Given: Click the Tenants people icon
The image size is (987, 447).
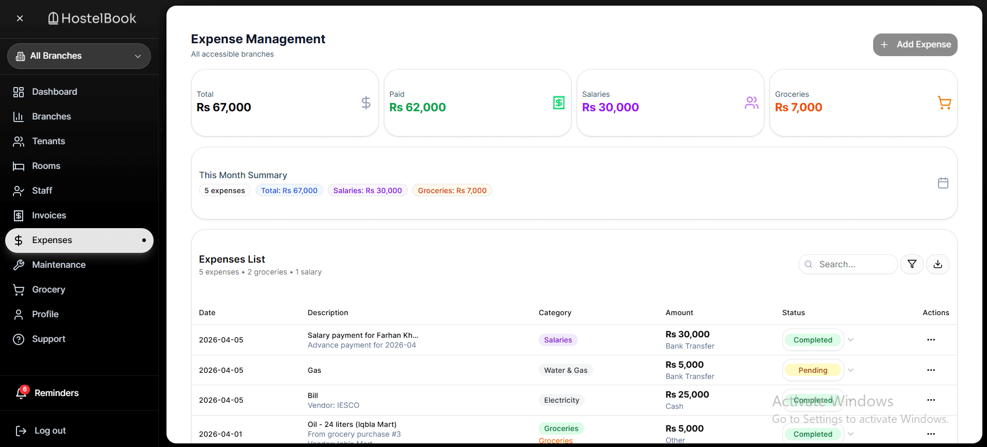Looking at the screenshot, I should [x=19, y=142].
